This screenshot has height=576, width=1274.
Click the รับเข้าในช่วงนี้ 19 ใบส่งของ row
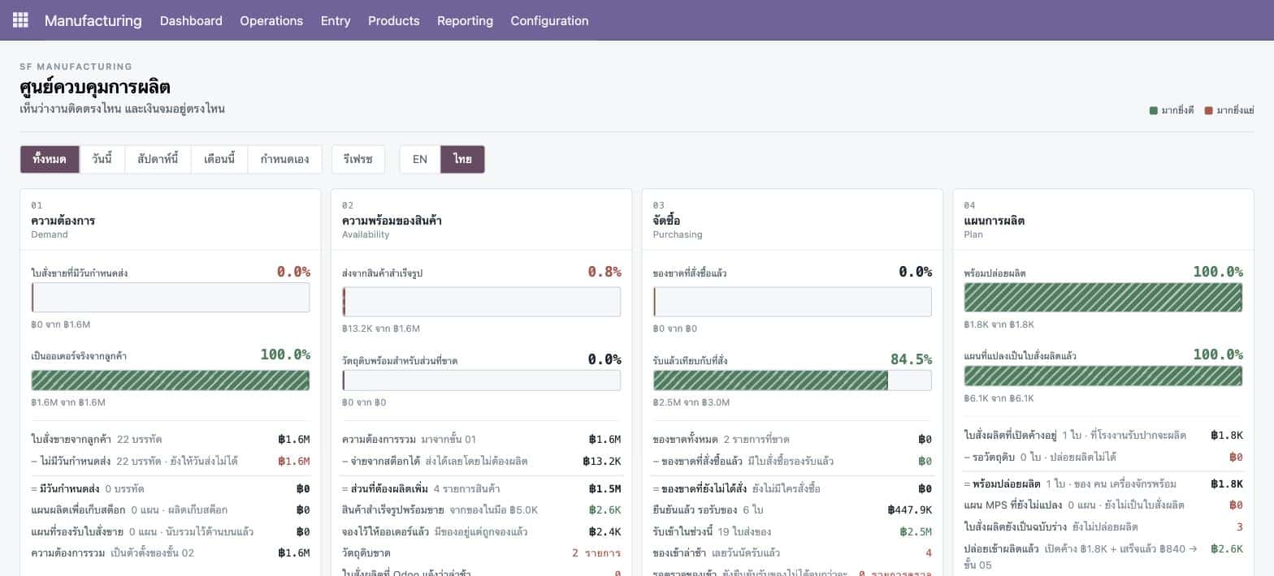pyautogui.click(x=792, y=532)
